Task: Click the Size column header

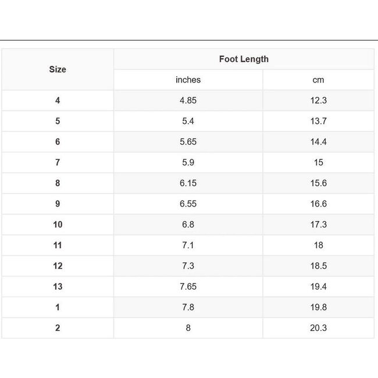Action: pyautogui.click(x=58, y=70)
